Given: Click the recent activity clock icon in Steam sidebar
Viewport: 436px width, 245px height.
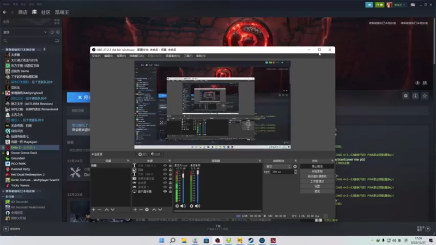Looking at the screenshot, I should pos(52,32).
